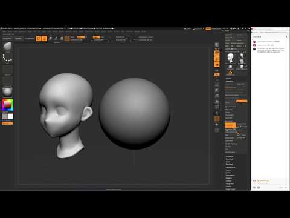
Task: Toggle the Gizmo 3D icon
Action: click(x=67, y=38)
